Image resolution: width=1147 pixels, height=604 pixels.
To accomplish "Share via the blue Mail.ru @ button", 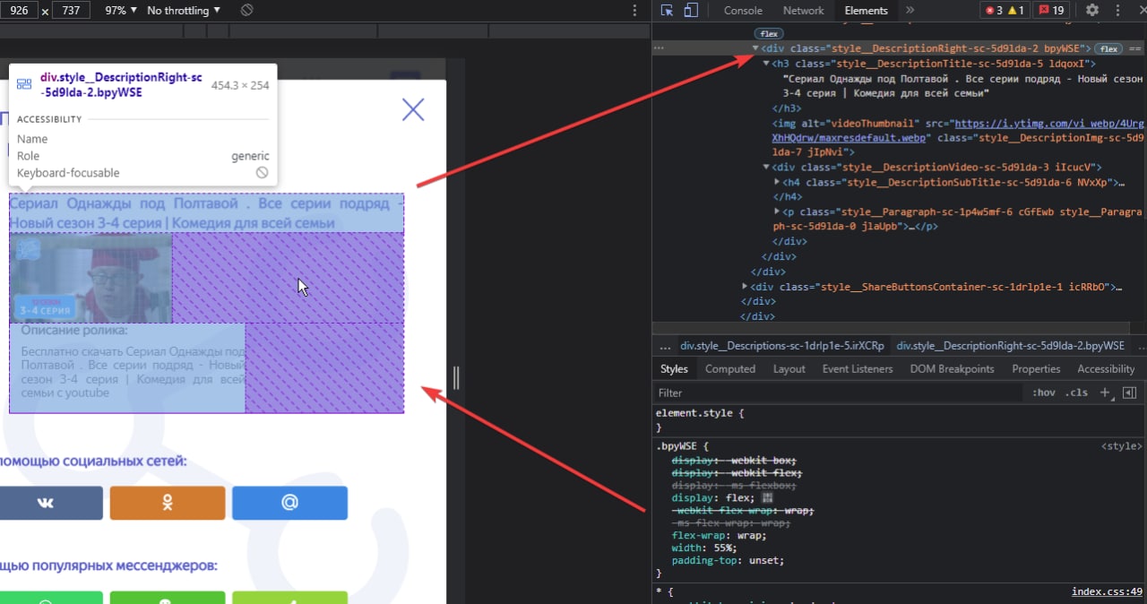I will (x=289, y=504).
